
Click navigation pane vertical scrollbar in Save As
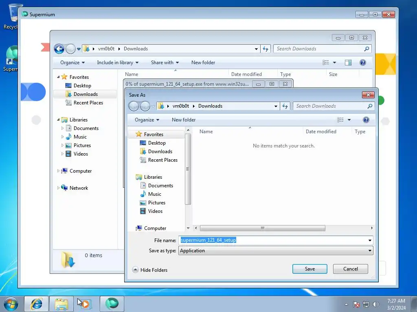point(188,169)
